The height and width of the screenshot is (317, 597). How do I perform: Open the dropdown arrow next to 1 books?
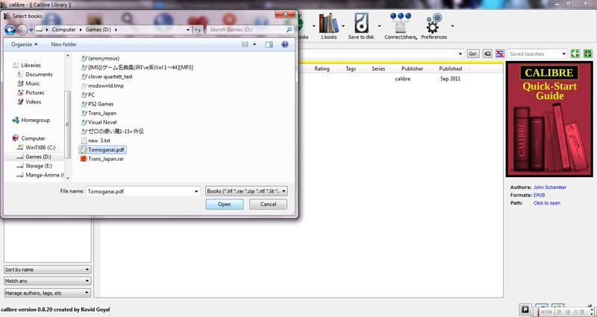pyautogui.click(x=343, y=26)
